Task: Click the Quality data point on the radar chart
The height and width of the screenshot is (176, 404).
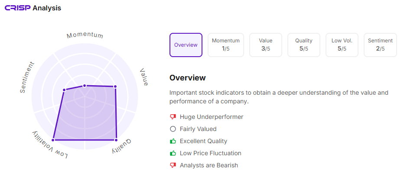Action: [x=116, y=140]
